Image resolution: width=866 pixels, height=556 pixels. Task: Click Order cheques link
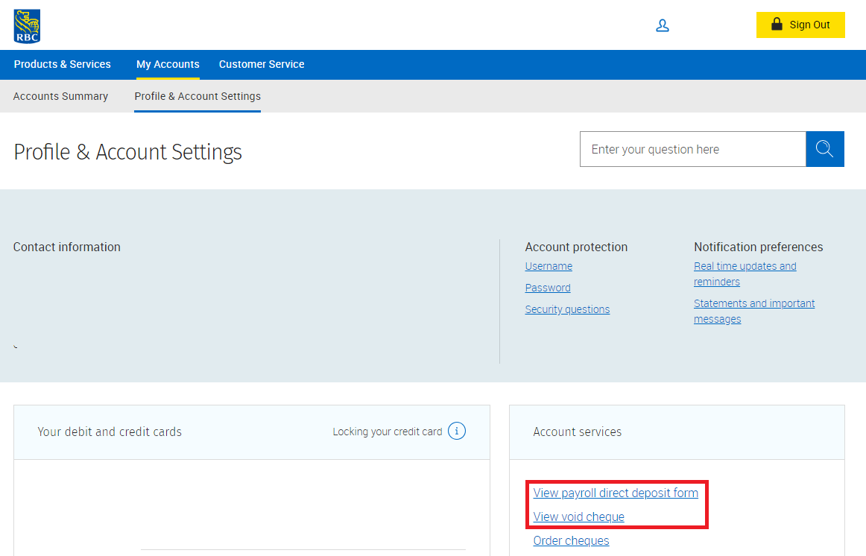(x=571, y=540)
